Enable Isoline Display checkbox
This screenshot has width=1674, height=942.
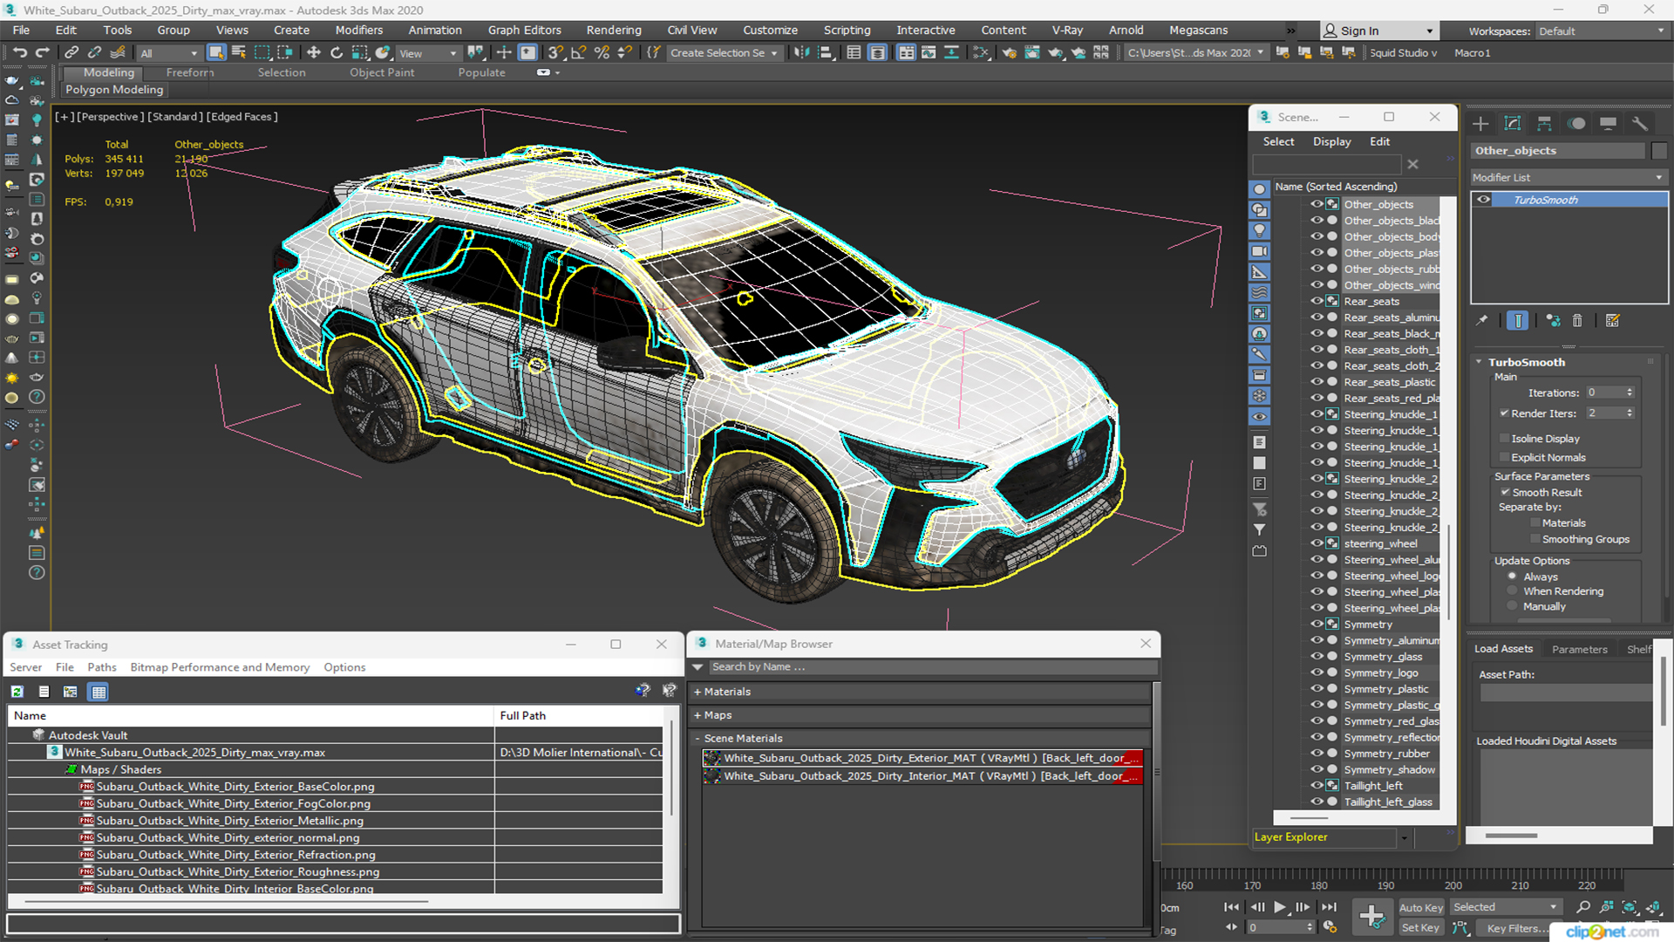[x=1505, y=439]
